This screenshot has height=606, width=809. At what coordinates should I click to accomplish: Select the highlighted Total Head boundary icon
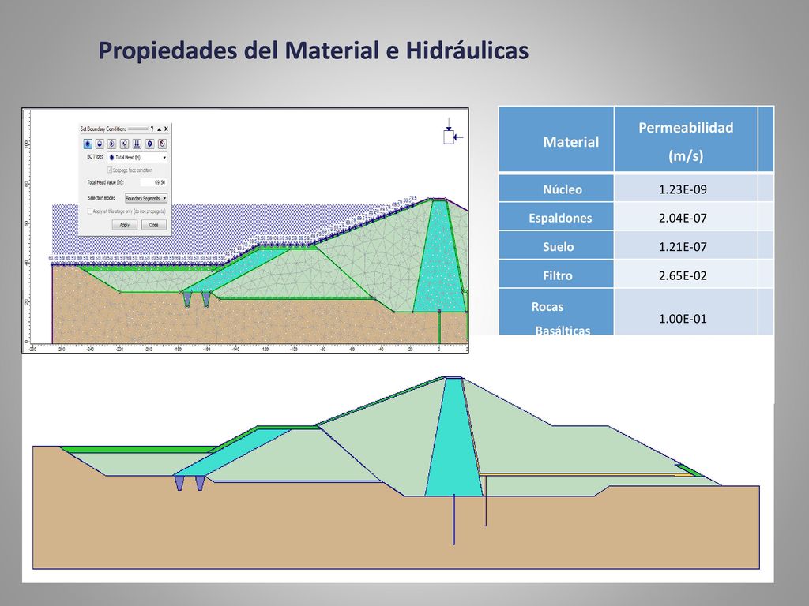pyautogui.click(x=88, y=144)
